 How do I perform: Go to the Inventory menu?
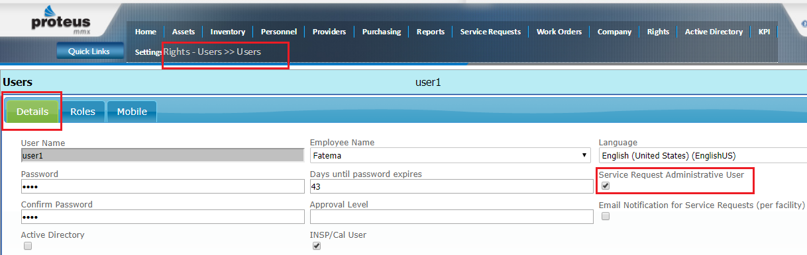point(228,32)
